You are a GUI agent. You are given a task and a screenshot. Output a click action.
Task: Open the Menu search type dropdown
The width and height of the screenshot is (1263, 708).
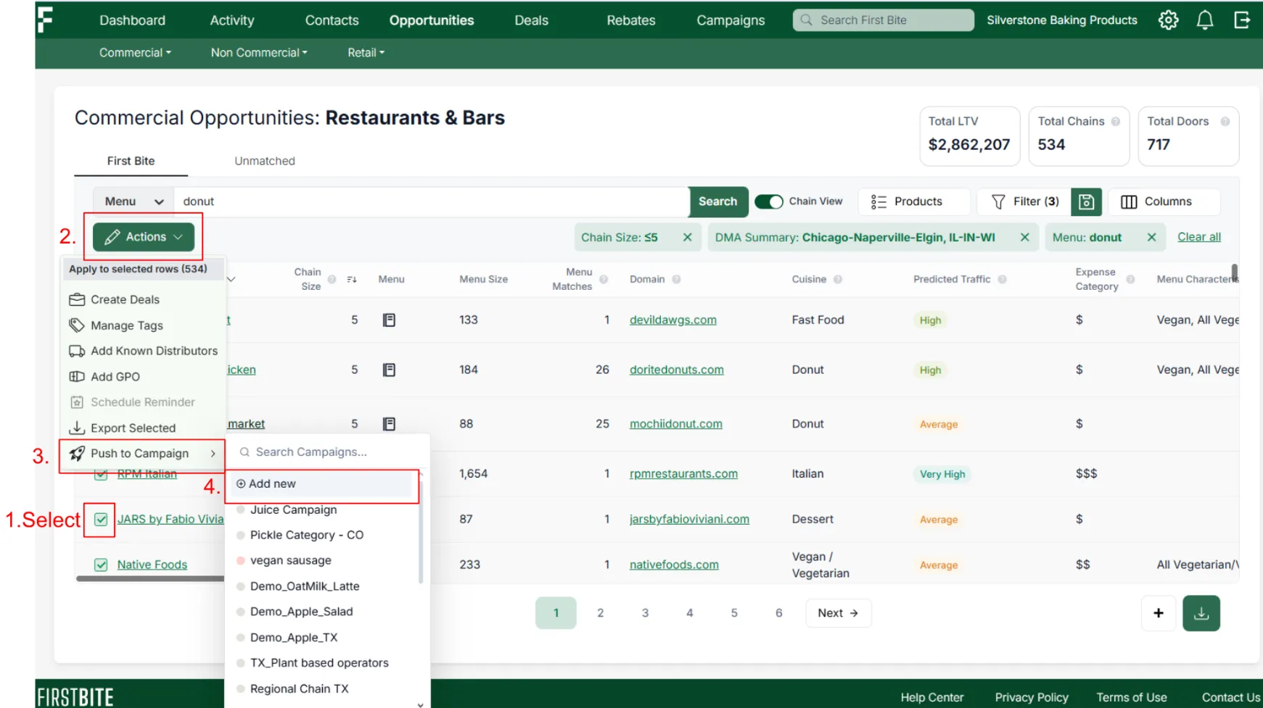coord(133,201)
